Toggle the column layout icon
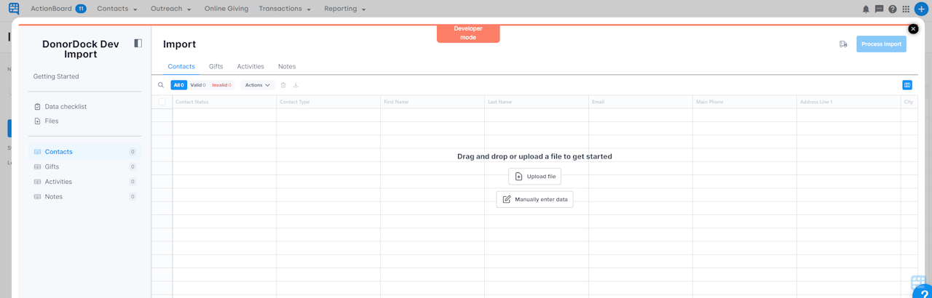The height and width of the screenshot is (298, 932). point(907,85)
